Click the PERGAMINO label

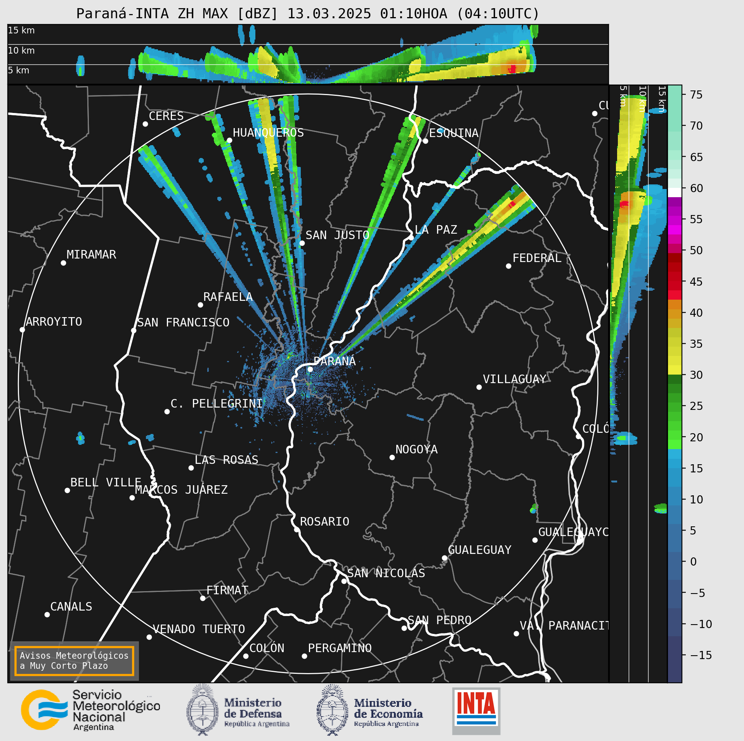(x=340, y=648)
